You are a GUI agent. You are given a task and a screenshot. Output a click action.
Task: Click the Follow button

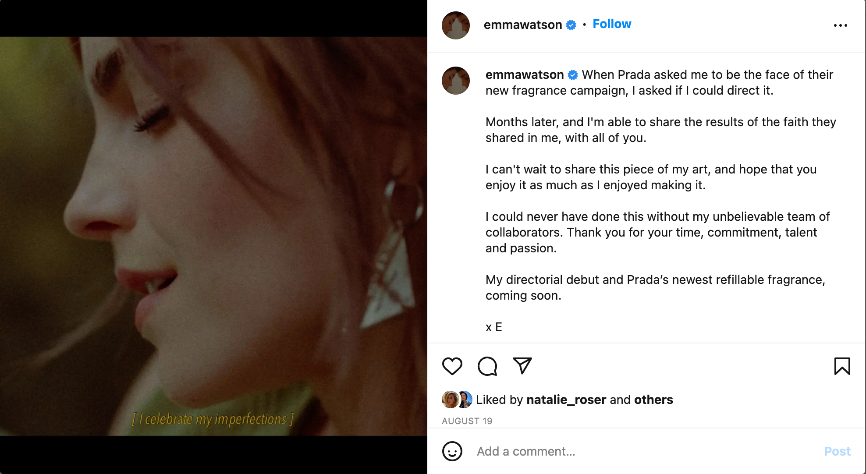[612, 24]
